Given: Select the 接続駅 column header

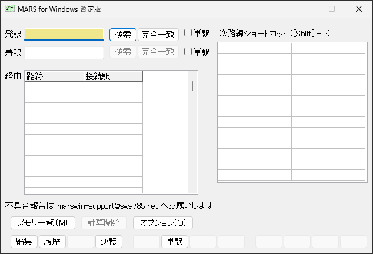Looking at the screenshot, I should tap(113, 76).
